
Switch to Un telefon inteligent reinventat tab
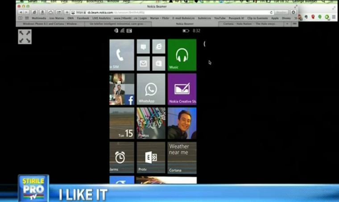pos(118,24)
